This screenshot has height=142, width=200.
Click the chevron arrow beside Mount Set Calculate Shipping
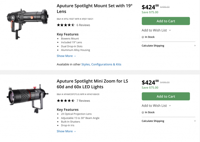click(195, 46)
